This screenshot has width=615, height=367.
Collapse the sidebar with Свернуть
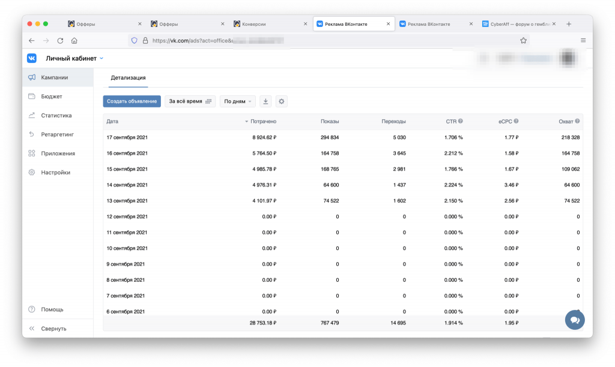click(x=53, y=329)
